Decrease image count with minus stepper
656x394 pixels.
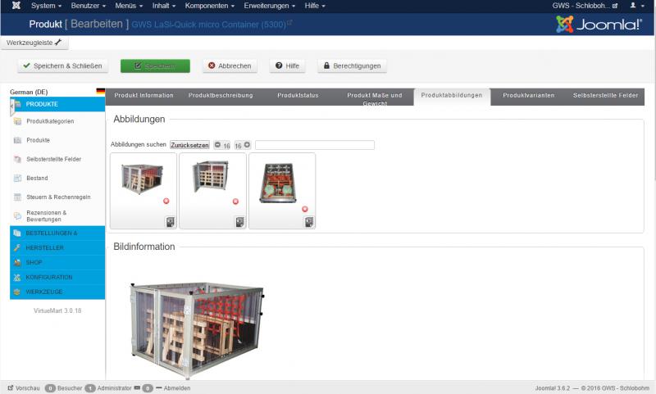(x=217, y=145)
